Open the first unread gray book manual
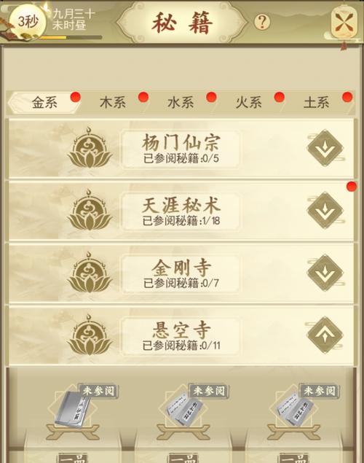Viewport: 364px width, 463px height. tap(73, 410)
